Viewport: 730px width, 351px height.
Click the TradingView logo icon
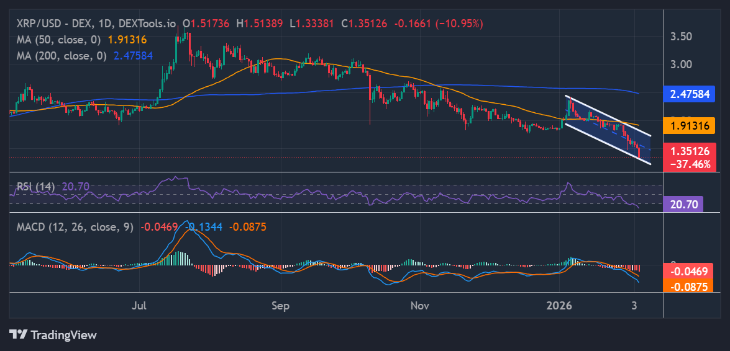coord(19,335)
